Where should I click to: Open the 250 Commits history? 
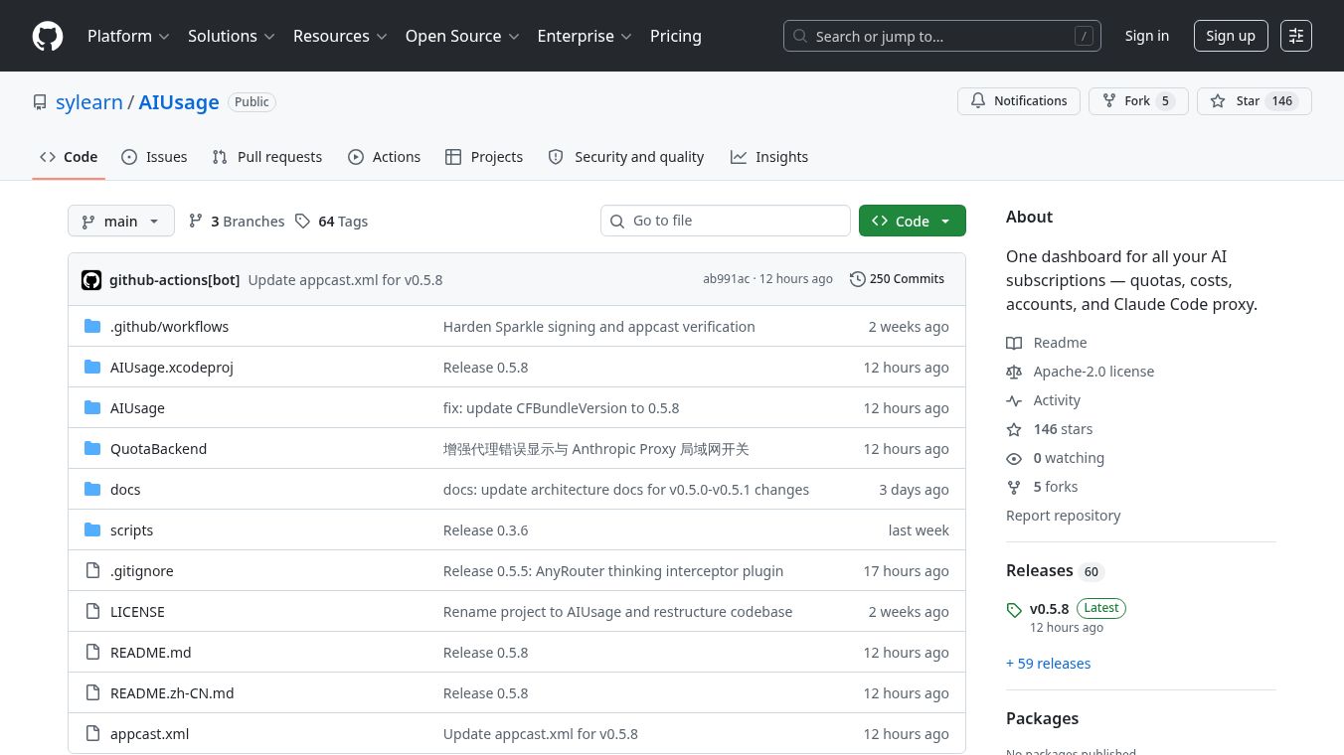pyautogui.click(x=897, y=279)
